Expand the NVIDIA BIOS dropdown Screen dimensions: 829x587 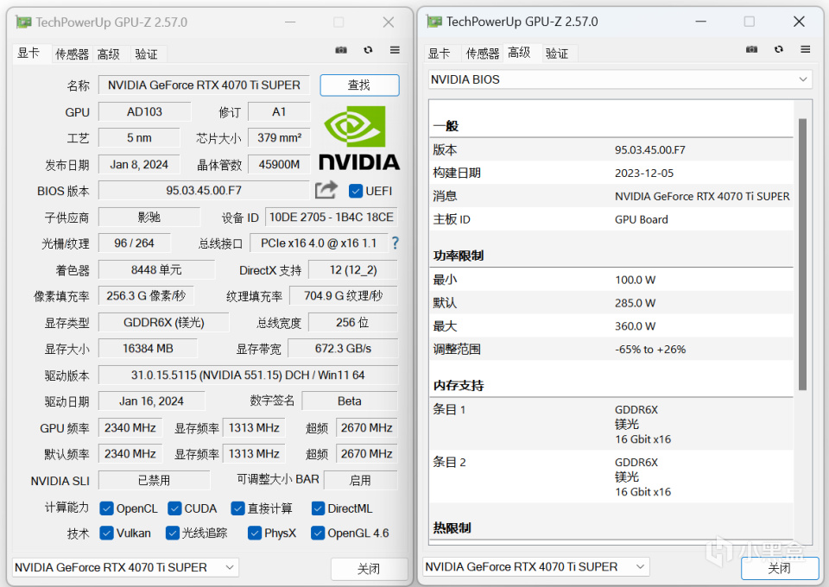(620, 79)
